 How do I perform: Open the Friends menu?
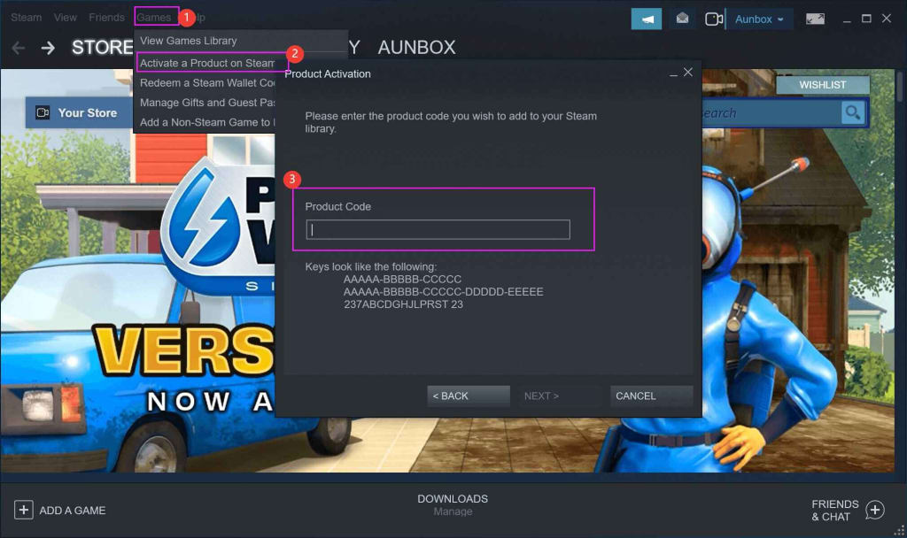[x=106, y=18]
